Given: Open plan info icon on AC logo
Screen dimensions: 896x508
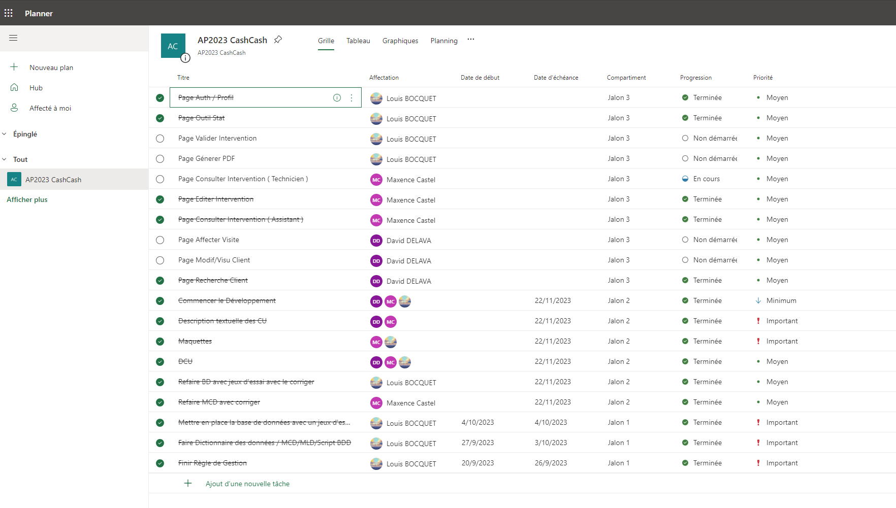Looking at the screenshot, I should (186, 58).
